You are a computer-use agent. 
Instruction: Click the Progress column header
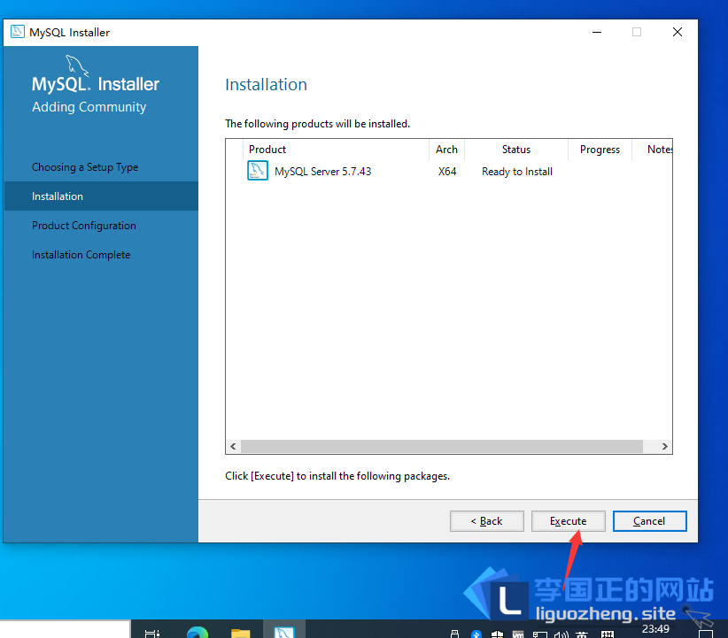coord(600,150)
